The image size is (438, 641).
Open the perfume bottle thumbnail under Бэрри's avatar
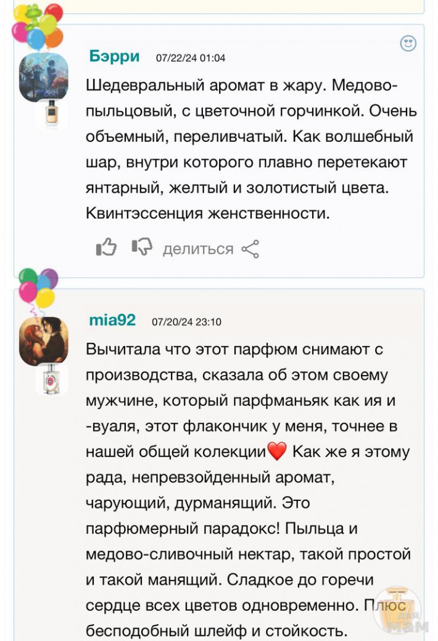(51, 113)
